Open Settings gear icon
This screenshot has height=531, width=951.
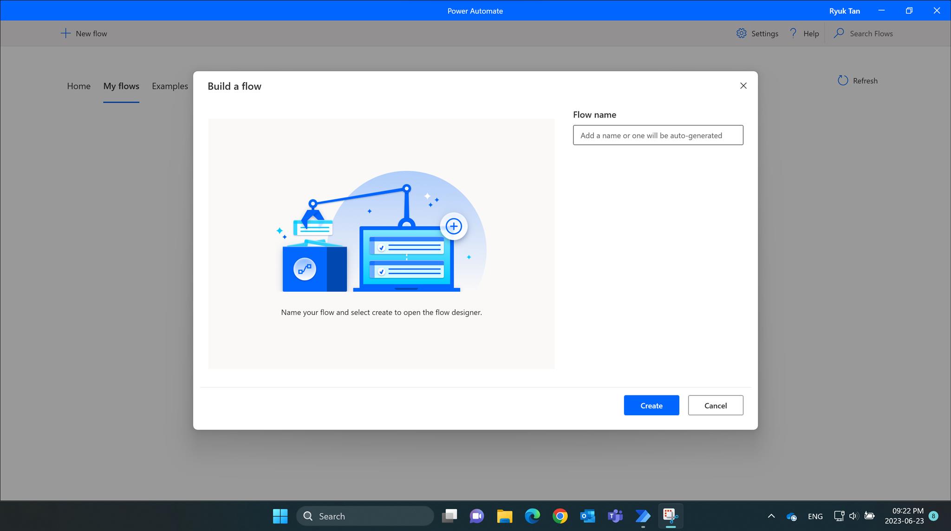[742, 33]
